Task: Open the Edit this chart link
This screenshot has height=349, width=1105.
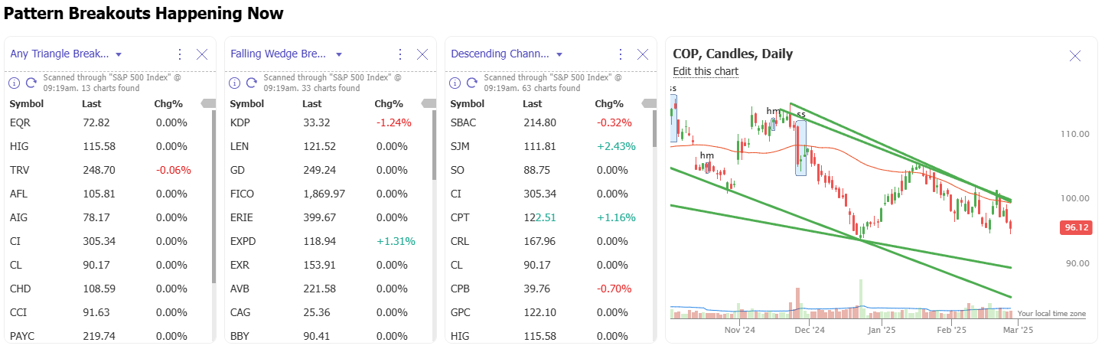Action: pos(706,71)
